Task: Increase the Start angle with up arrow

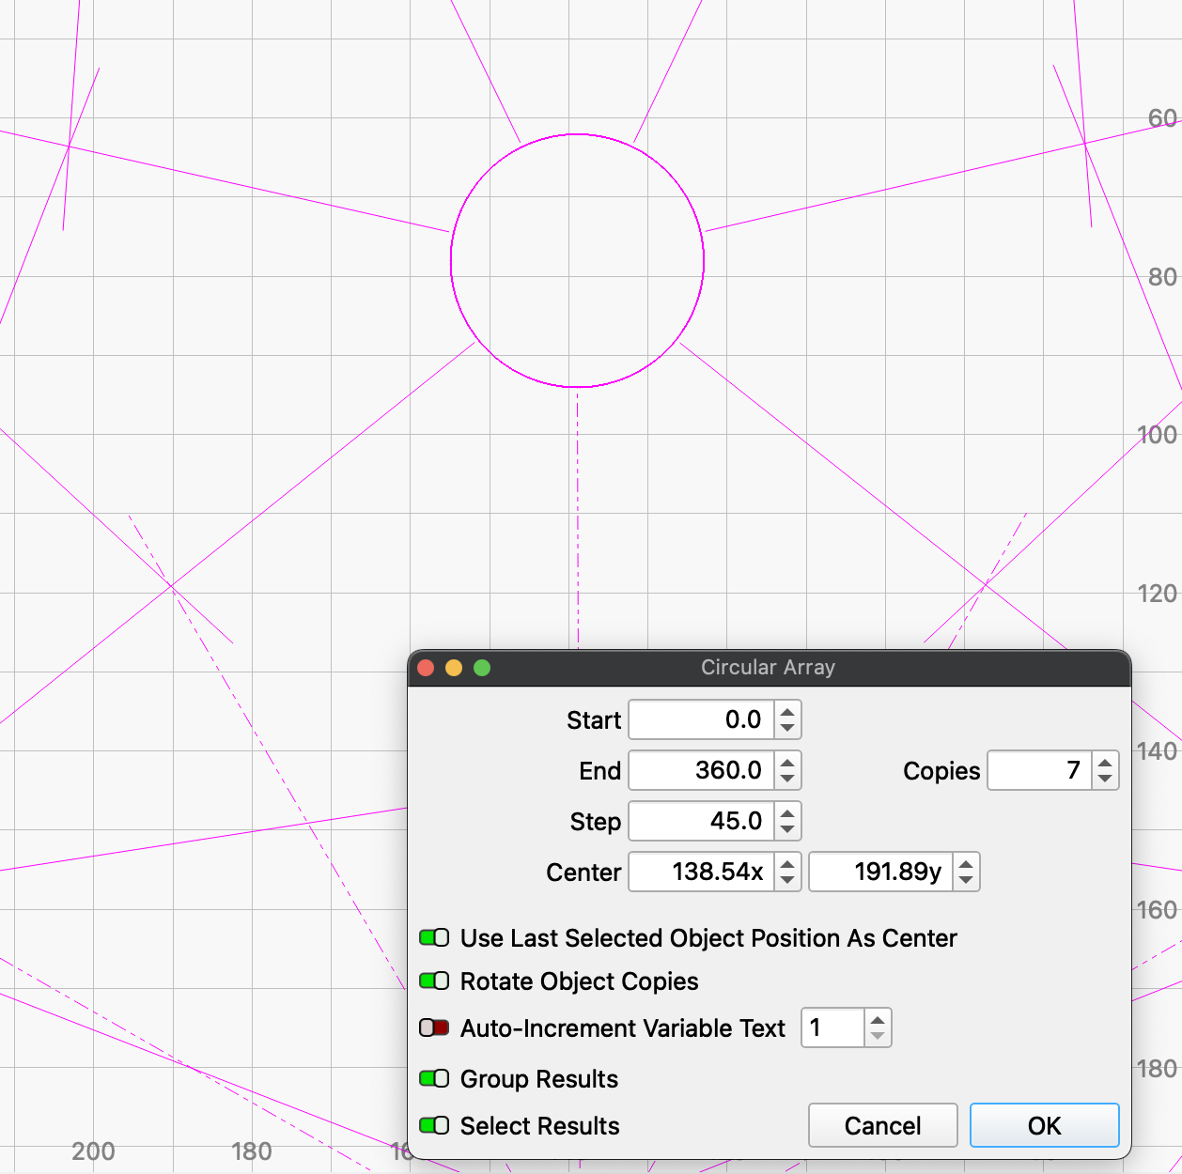Action: pyautogui.click(x=787, y=712)
